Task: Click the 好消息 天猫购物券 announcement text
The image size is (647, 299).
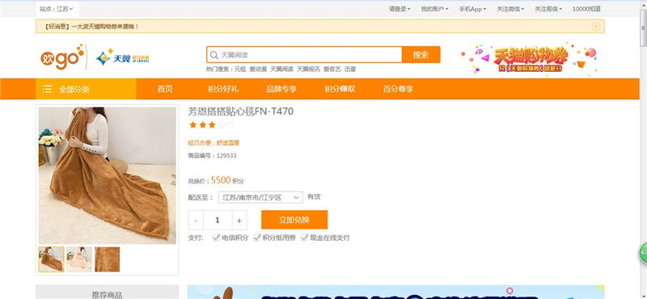Action: (91, 27)
